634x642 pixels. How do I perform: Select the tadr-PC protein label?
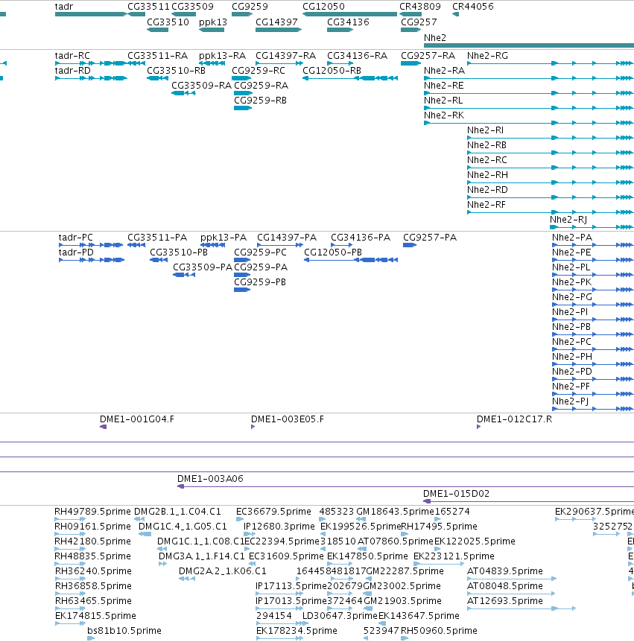click(76, 238)
